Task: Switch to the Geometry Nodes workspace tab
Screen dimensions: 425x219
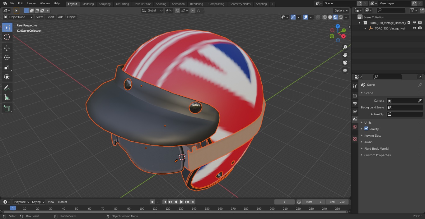Action: [240, 4]
